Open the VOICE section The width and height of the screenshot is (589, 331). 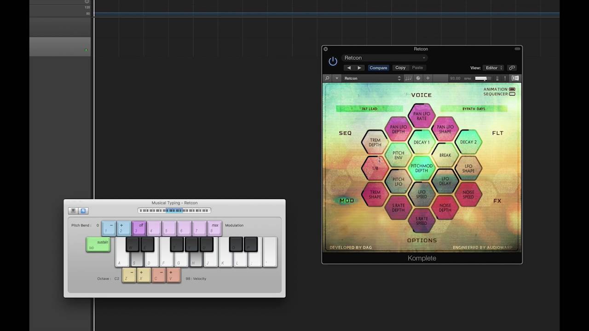[422, 95]
